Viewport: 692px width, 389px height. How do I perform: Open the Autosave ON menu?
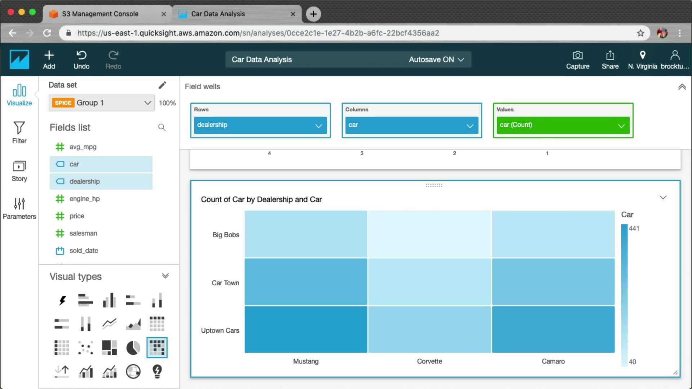point(436,59)
